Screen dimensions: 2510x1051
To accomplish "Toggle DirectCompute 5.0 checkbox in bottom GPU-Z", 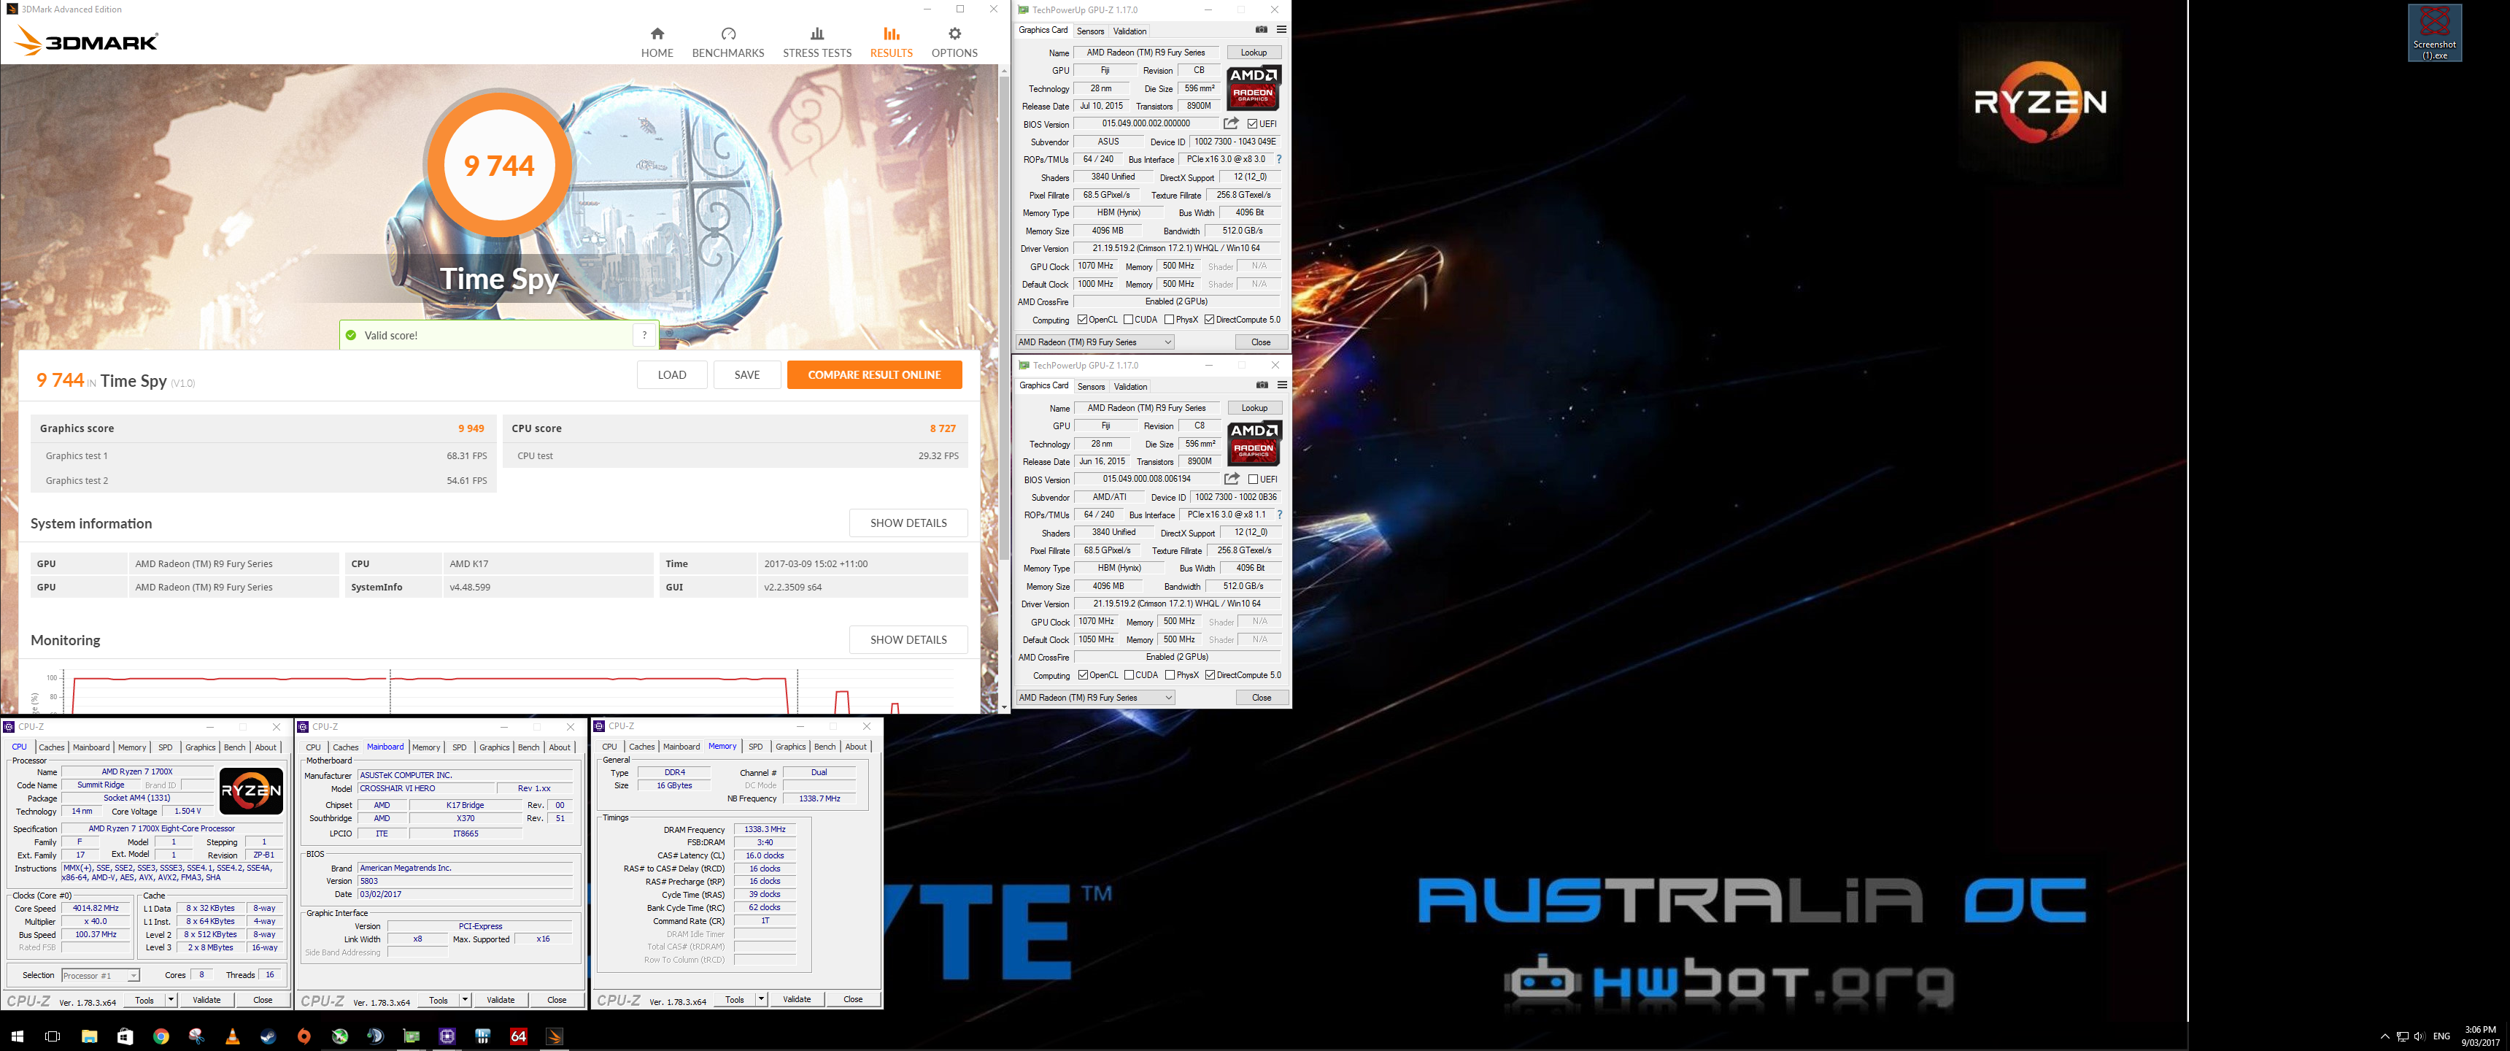I will (x=1210, y=674).
